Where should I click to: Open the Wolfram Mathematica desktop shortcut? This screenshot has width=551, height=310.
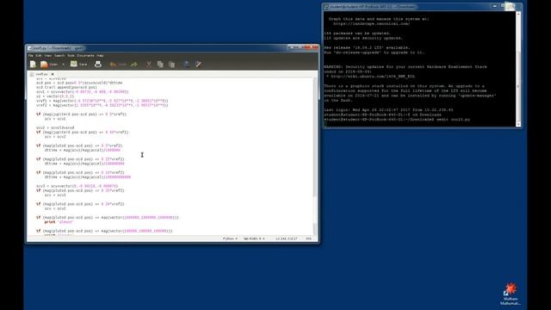pos(511,294)
